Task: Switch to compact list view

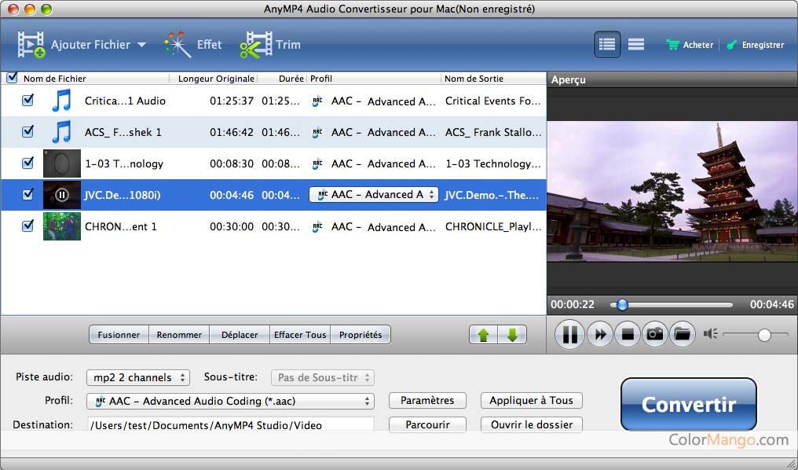Action: tap(636, 44)
